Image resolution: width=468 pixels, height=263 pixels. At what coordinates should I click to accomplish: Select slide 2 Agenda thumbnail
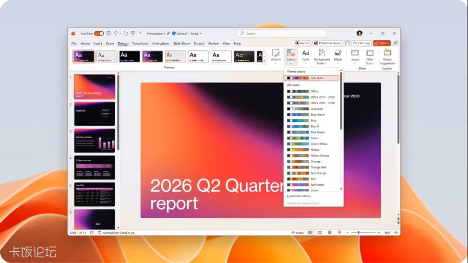tap(94, 113)
